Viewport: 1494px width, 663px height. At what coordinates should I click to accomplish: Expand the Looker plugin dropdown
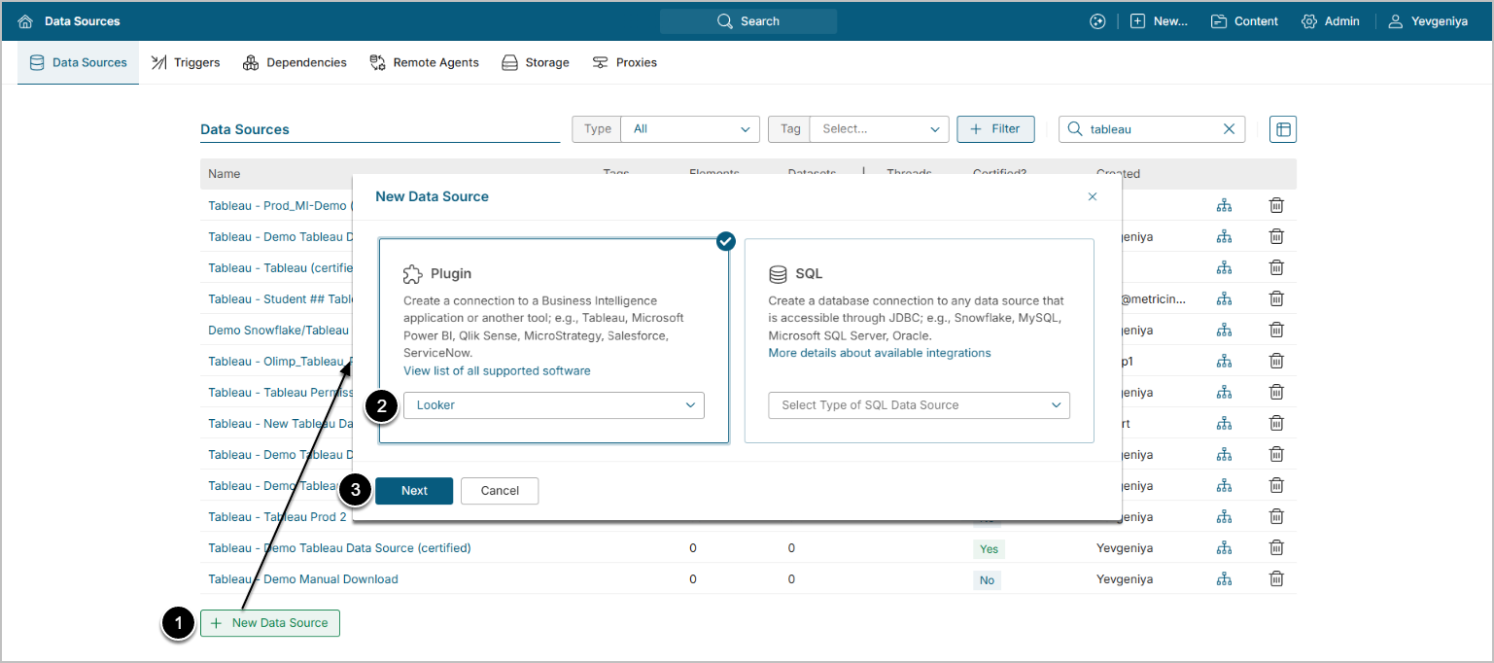pos(553,405)
